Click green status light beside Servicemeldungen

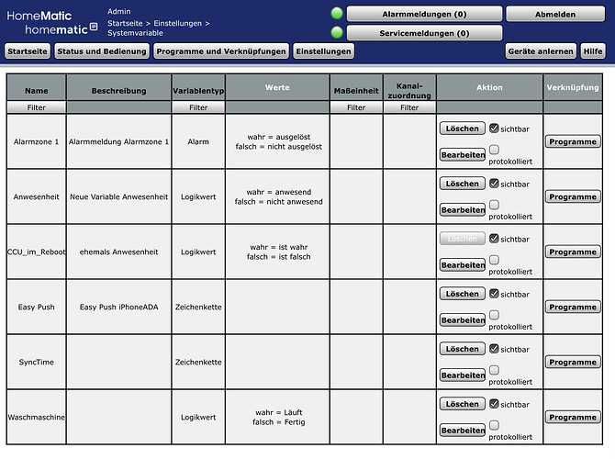point(337,33)
